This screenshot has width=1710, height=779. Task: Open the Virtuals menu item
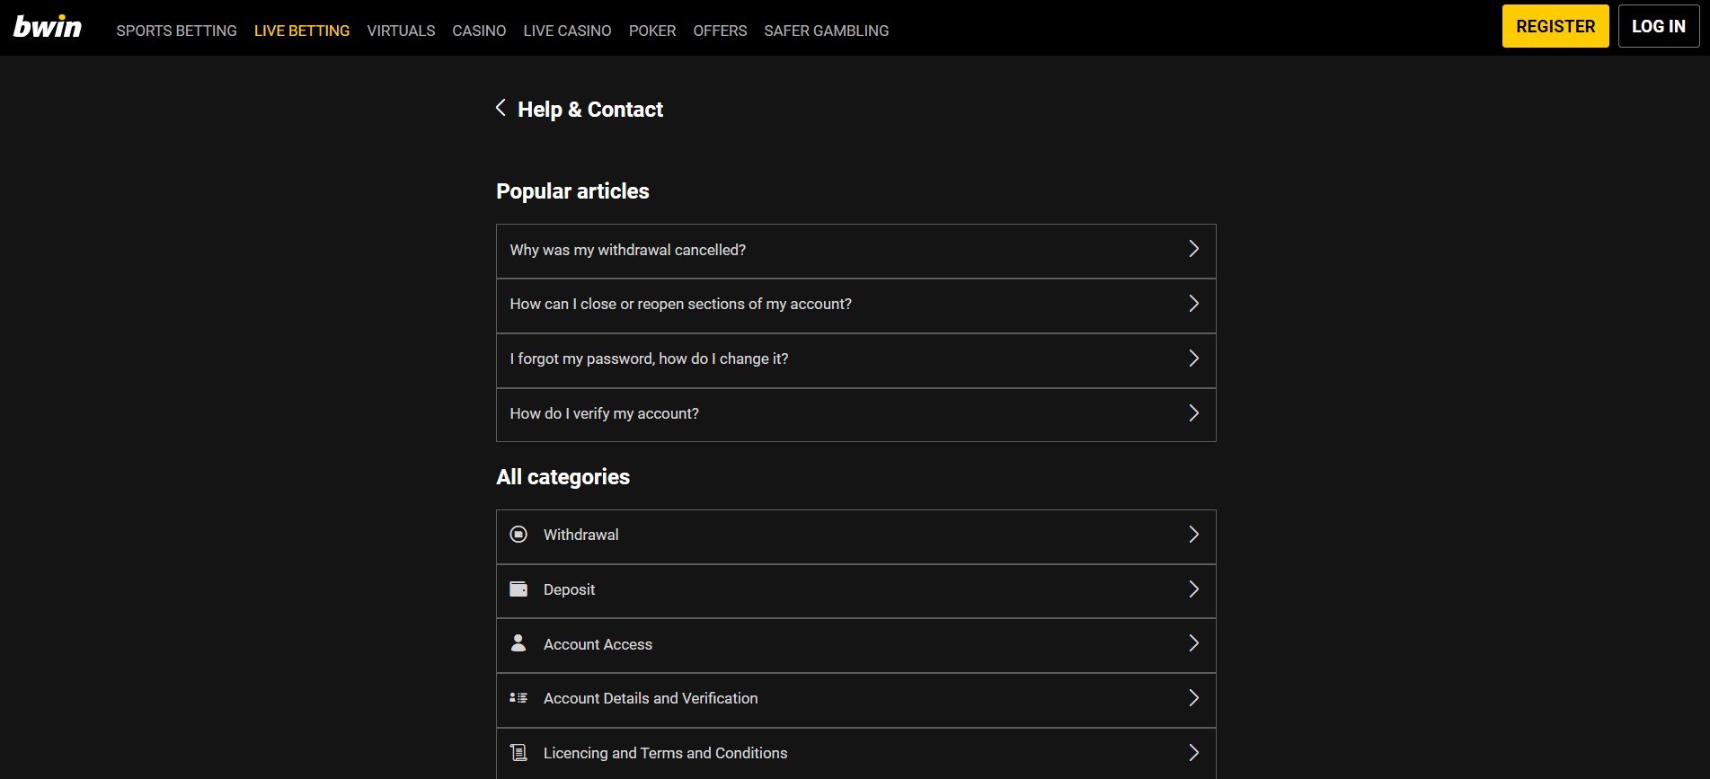tap(401, 31)
